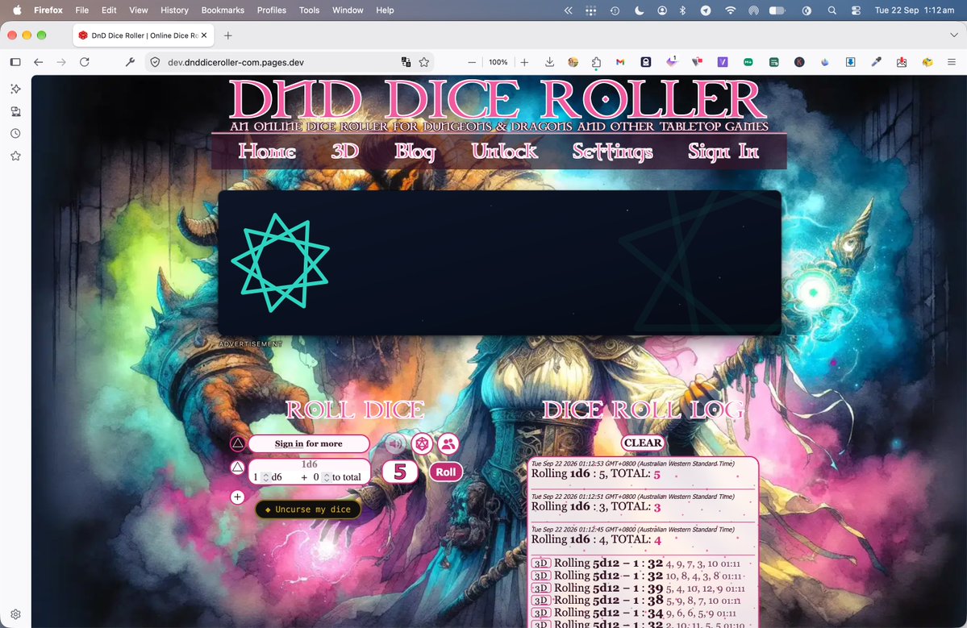
Task: Click the browser back arrow
Action: click(x=38, y=62)
